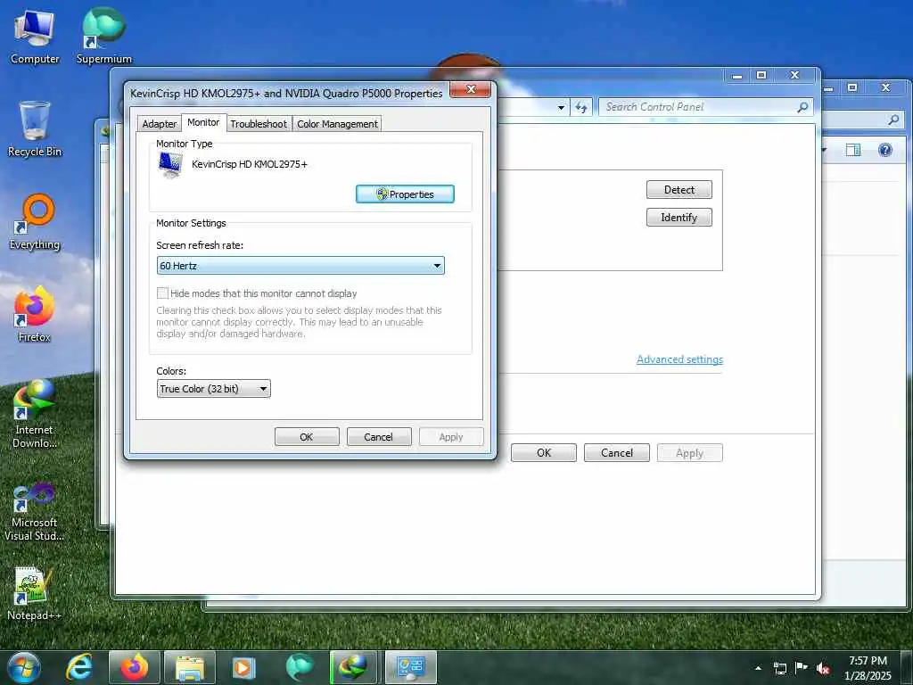Viewport: 913px width, 685px height.
Task: Close the monitor properties dialog
Action: click(471, 89)
